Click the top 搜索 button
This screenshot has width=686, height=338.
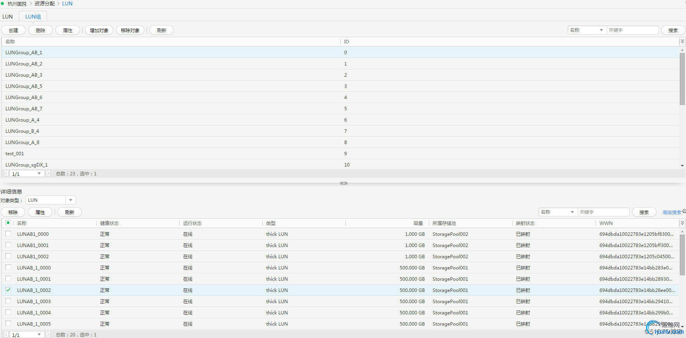pyautogui.click(x=673, y=30)
